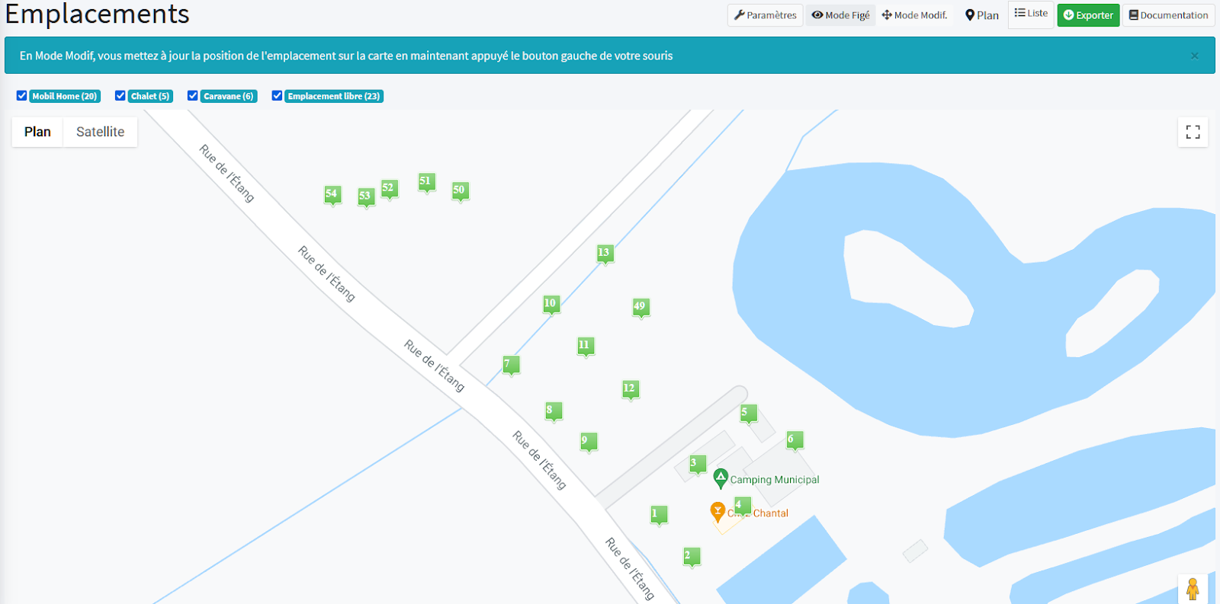Disable the Caravane (6) filter checkbox

click(x=193, y=96)
